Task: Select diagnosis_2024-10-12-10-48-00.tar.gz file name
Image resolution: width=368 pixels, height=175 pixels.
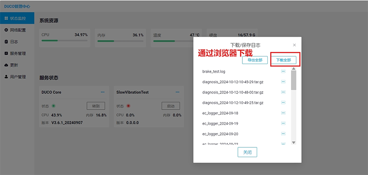Action: point(233,92)
